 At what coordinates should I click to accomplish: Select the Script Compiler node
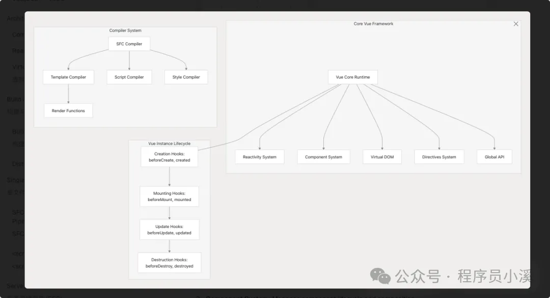(129, 77)
